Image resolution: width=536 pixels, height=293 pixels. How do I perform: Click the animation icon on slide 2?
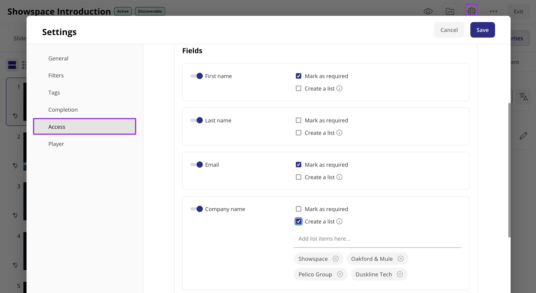point(15,166)
